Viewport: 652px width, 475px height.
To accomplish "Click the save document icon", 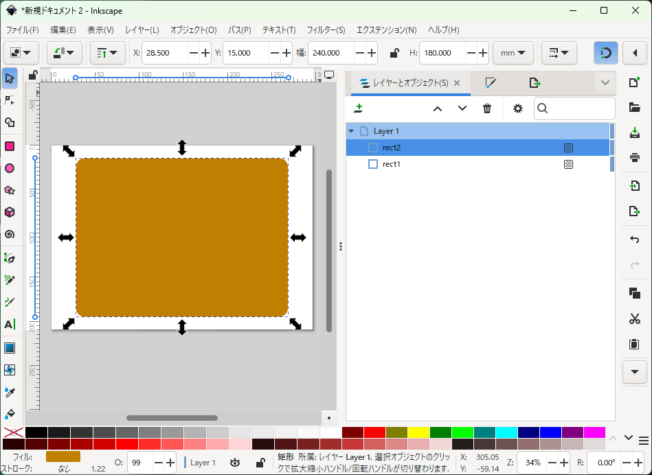I will (635, 132).
